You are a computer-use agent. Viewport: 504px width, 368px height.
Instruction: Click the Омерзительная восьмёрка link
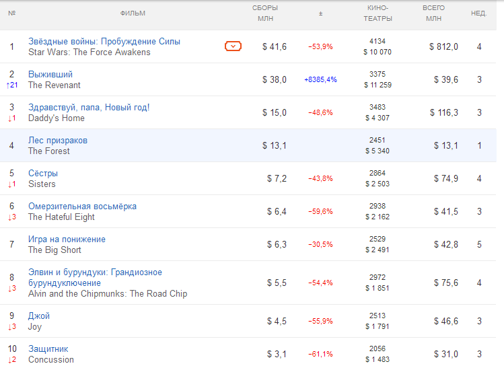point(82,207)
